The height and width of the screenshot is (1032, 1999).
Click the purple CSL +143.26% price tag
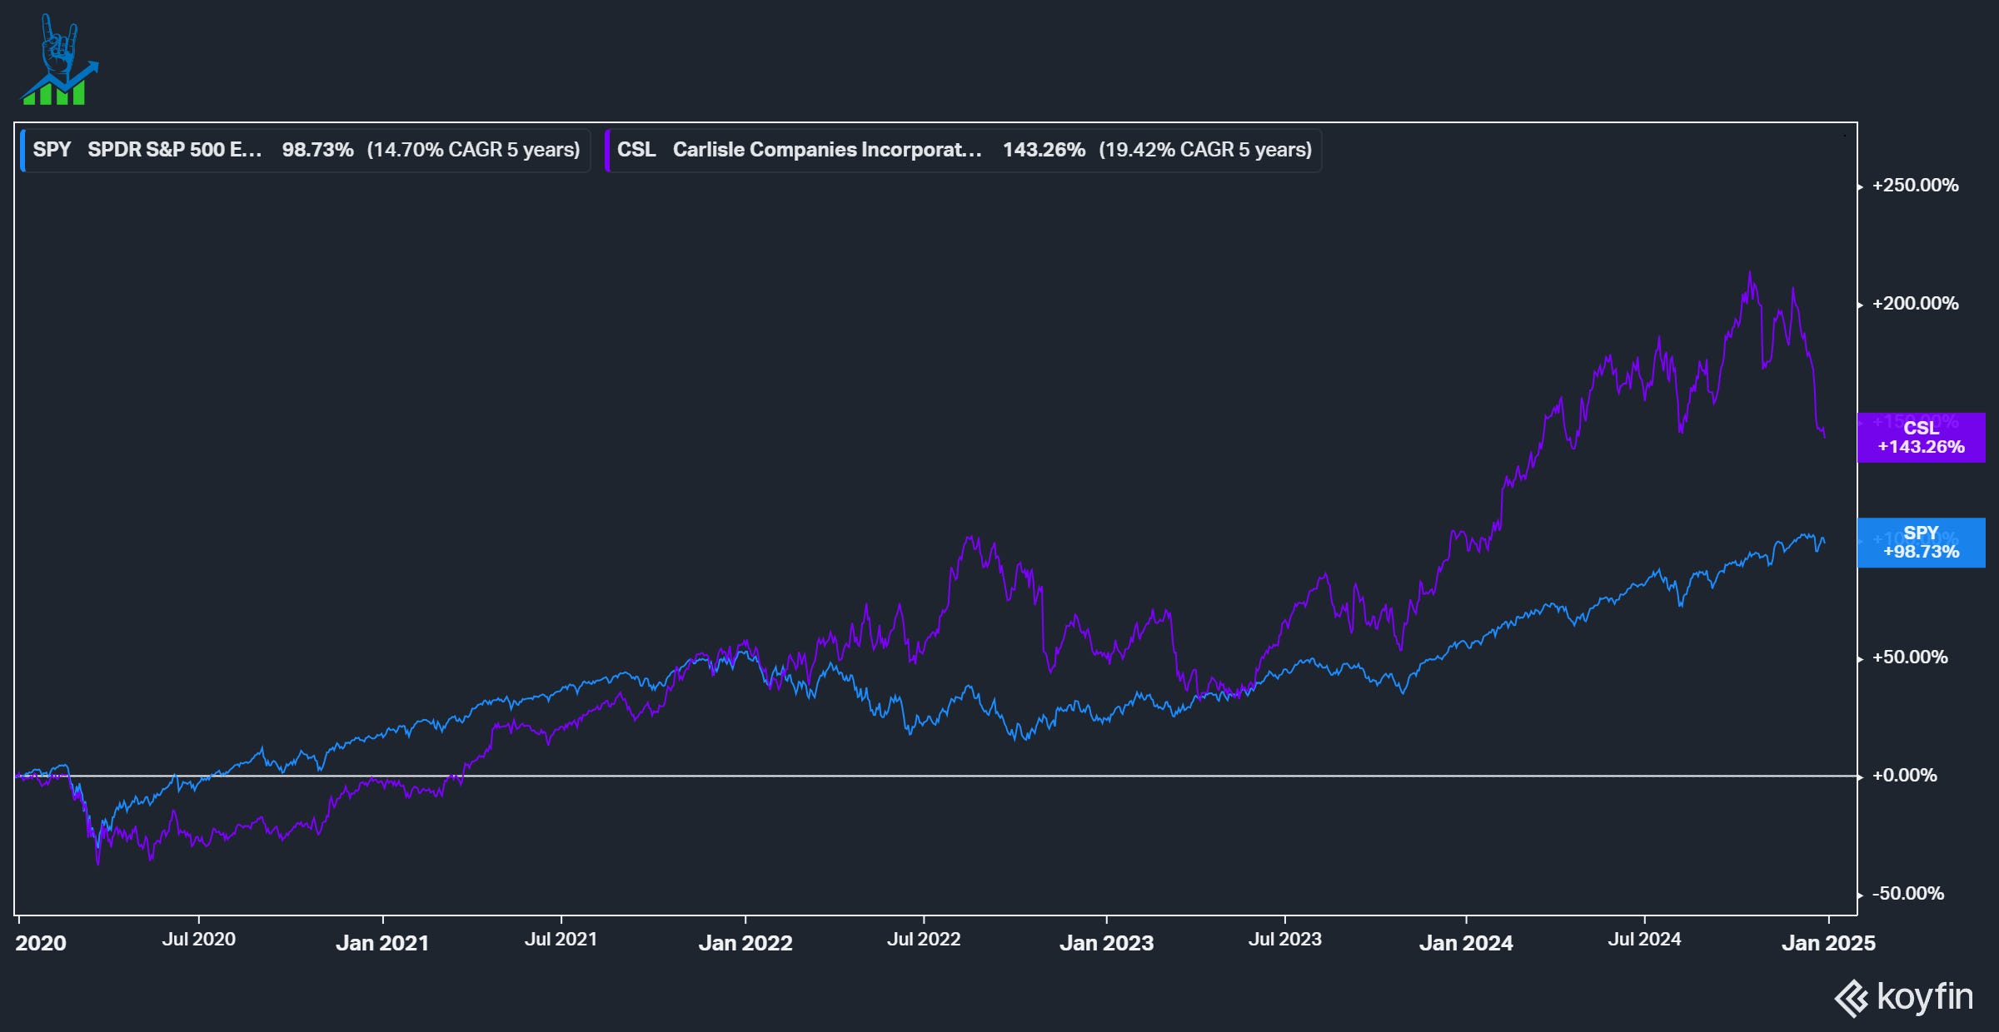(x=1921, y=438)
